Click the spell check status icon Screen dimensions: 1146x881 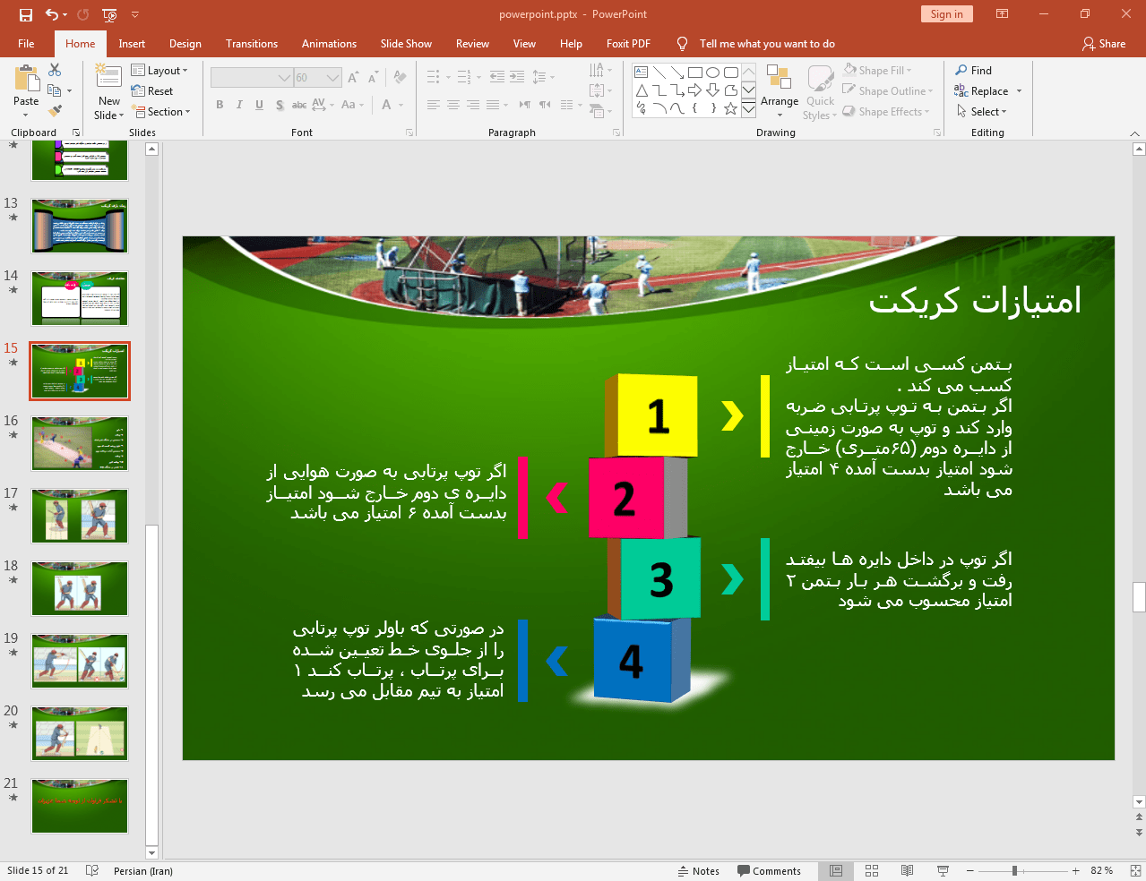click(91, 870)
